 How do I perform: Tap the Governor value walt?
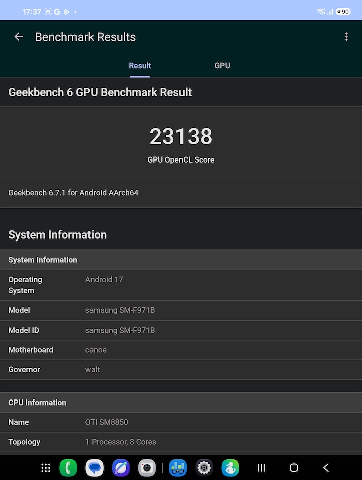[93, 369]
